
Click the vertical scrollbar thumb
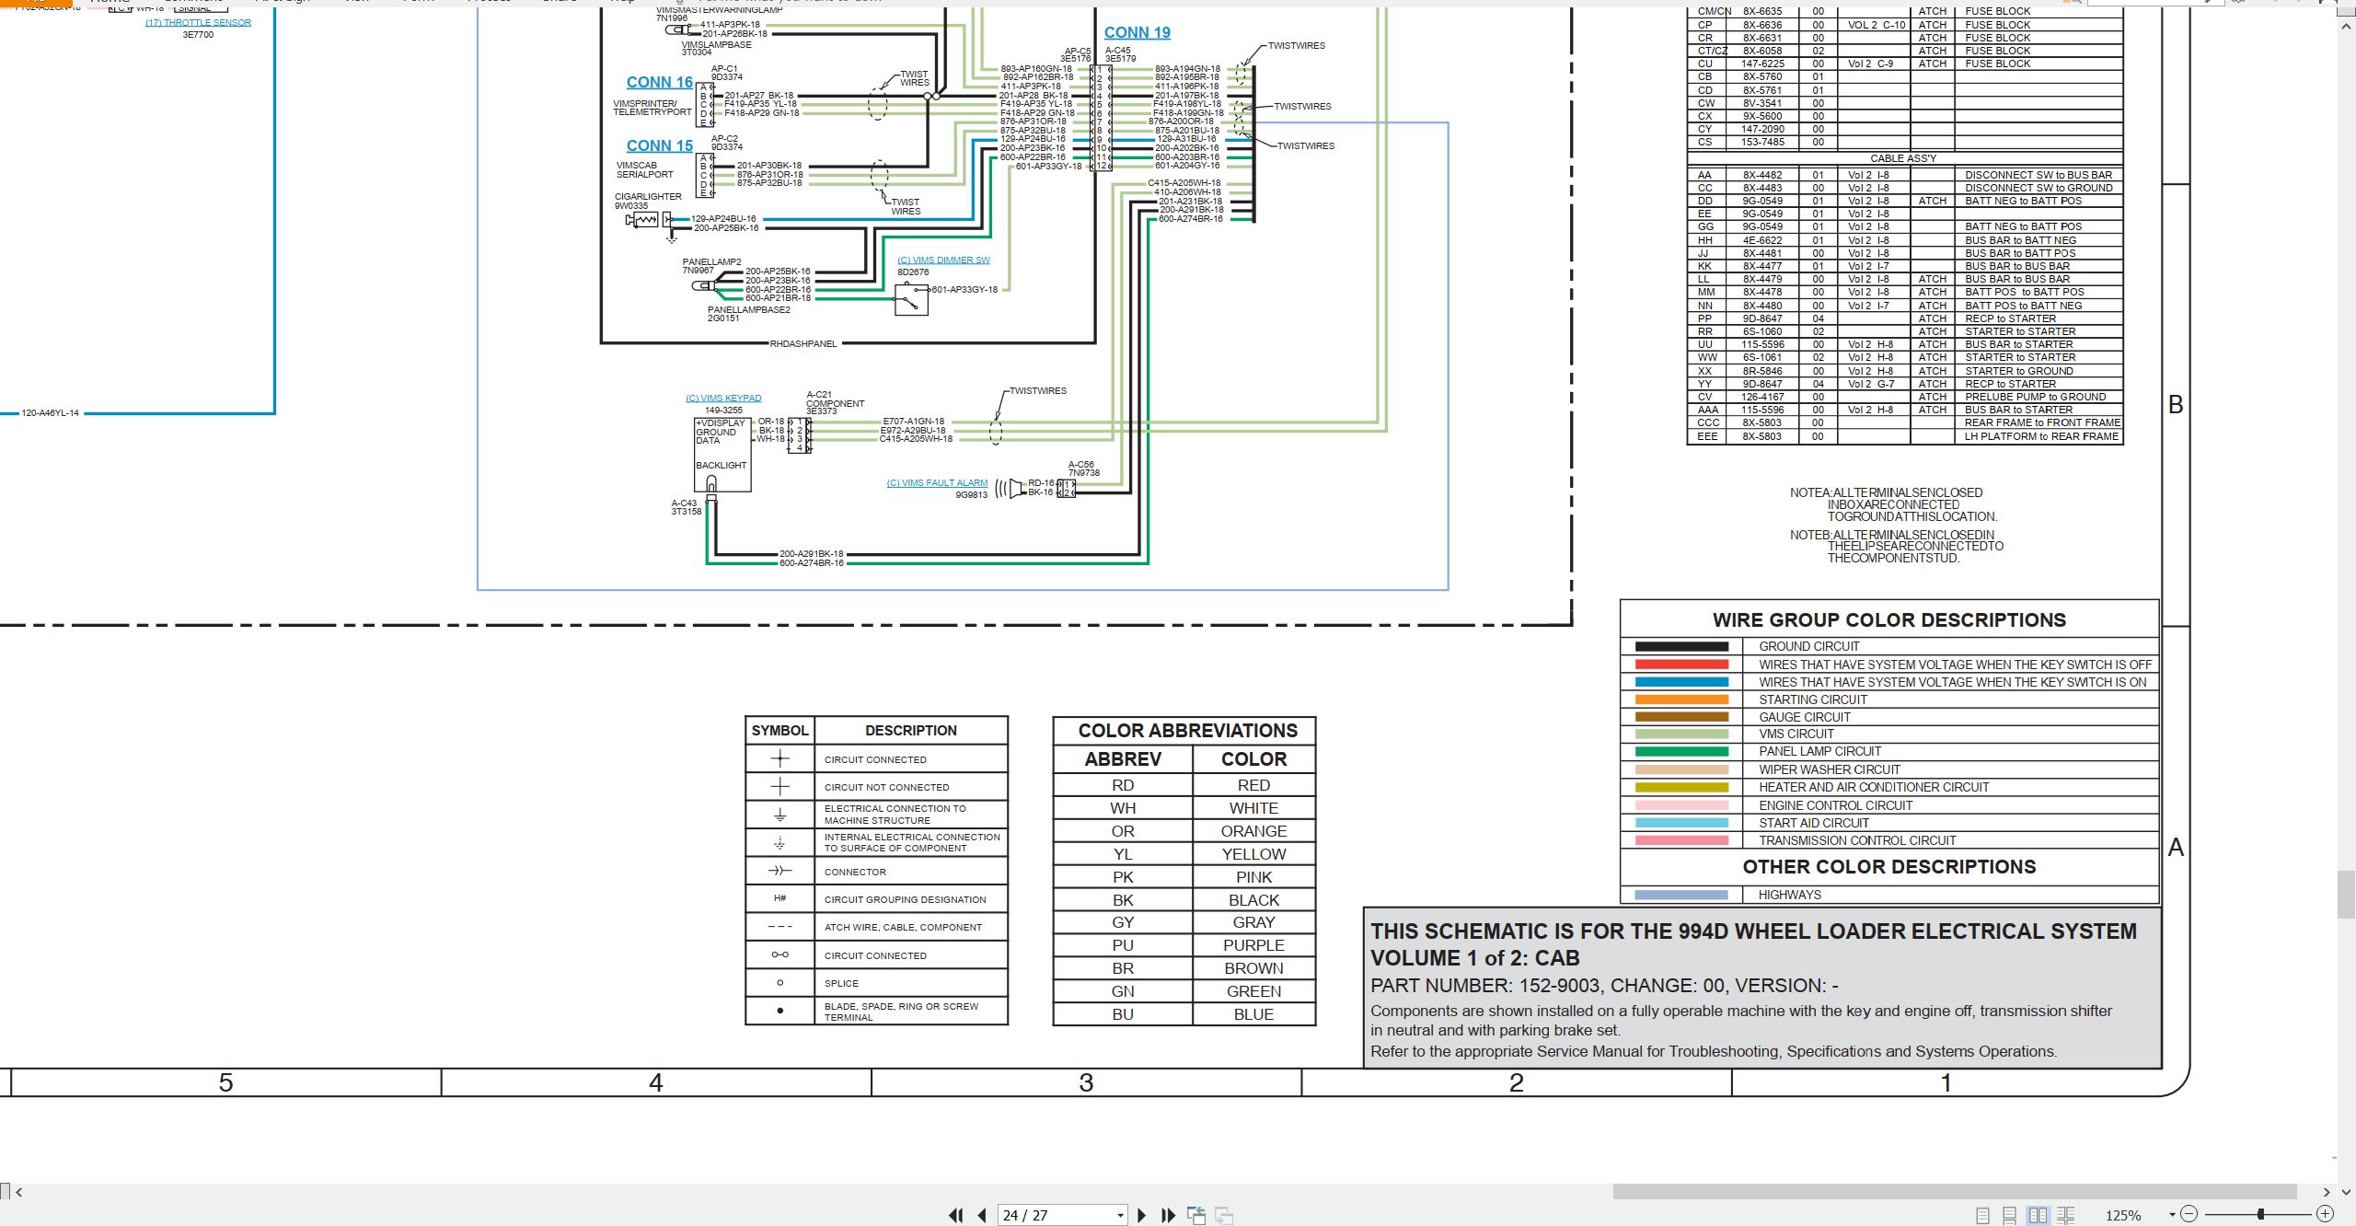pos(2346,894)
